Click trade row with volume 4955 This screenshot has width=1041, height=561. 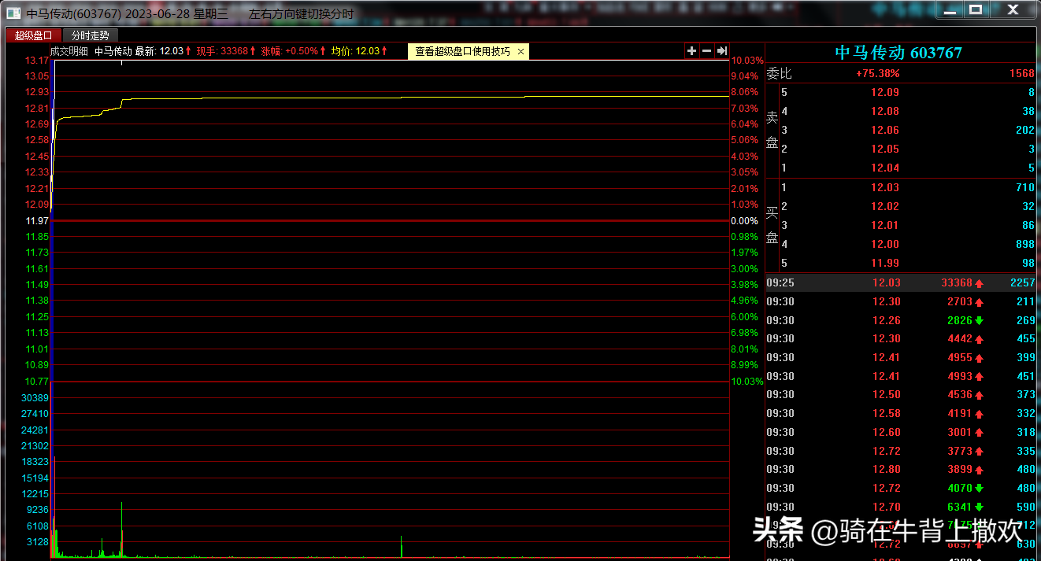click(x=900, y=357)
